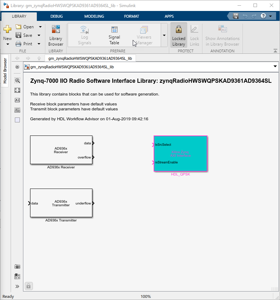The height and width of the screenshot is (300, 280).
Task: Click the library title annotation heading
Action: click(x=151, y=81)
